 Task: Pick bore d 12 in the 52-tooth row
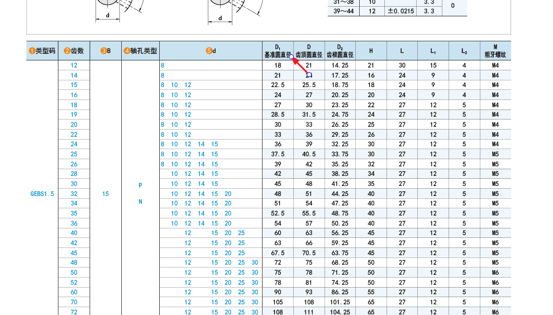[x=188, y=283]
